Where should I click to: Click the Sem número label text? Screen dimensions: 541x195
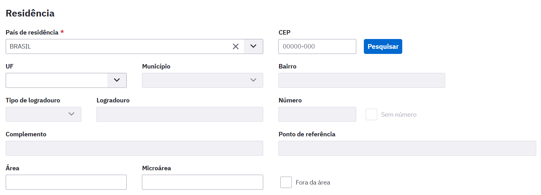pos(399,114)
